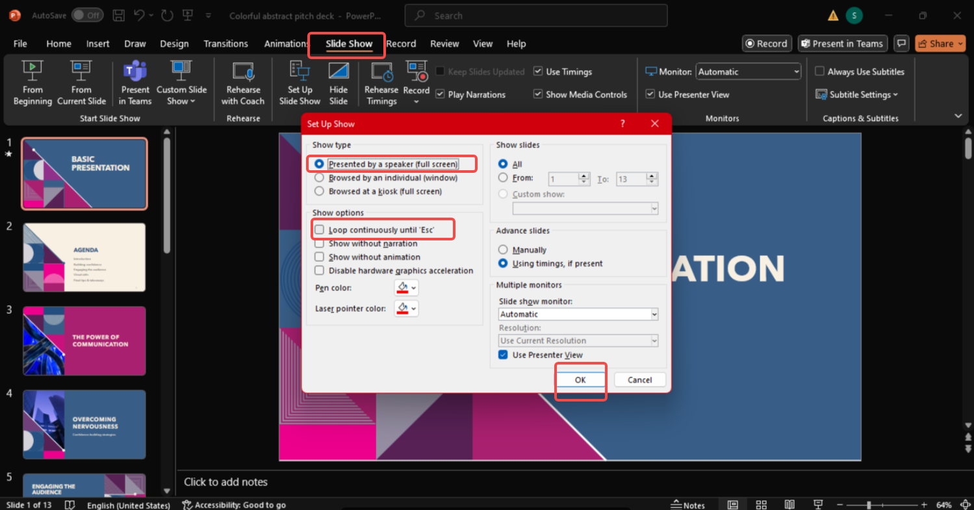
Task: Switch to Slide Sorter view
Action: [761, 505]
